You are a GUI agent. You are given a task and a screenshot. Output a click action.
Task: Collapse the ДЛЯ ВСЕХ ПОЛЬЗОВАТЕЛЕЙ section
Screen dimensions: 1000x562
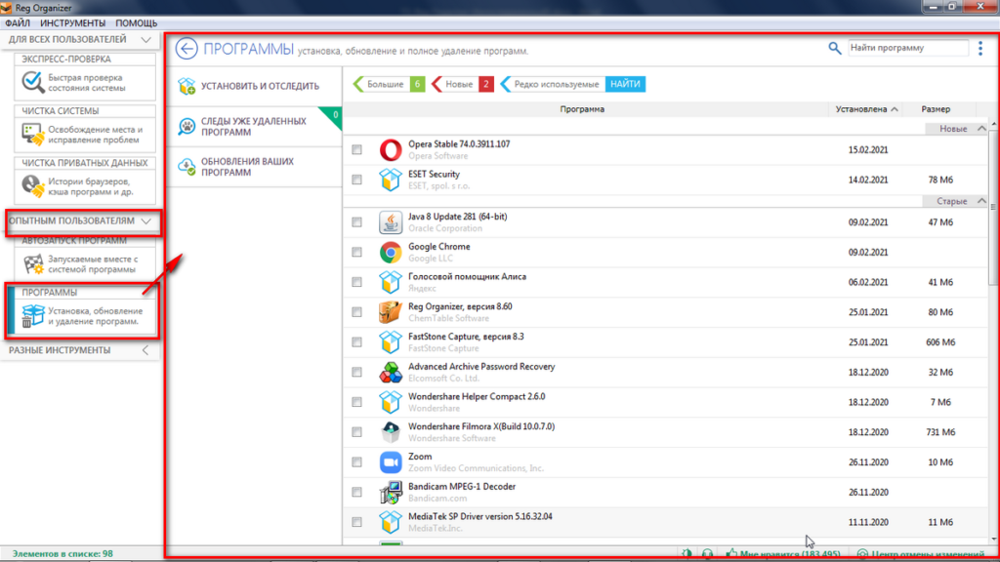tap(146, 40)
